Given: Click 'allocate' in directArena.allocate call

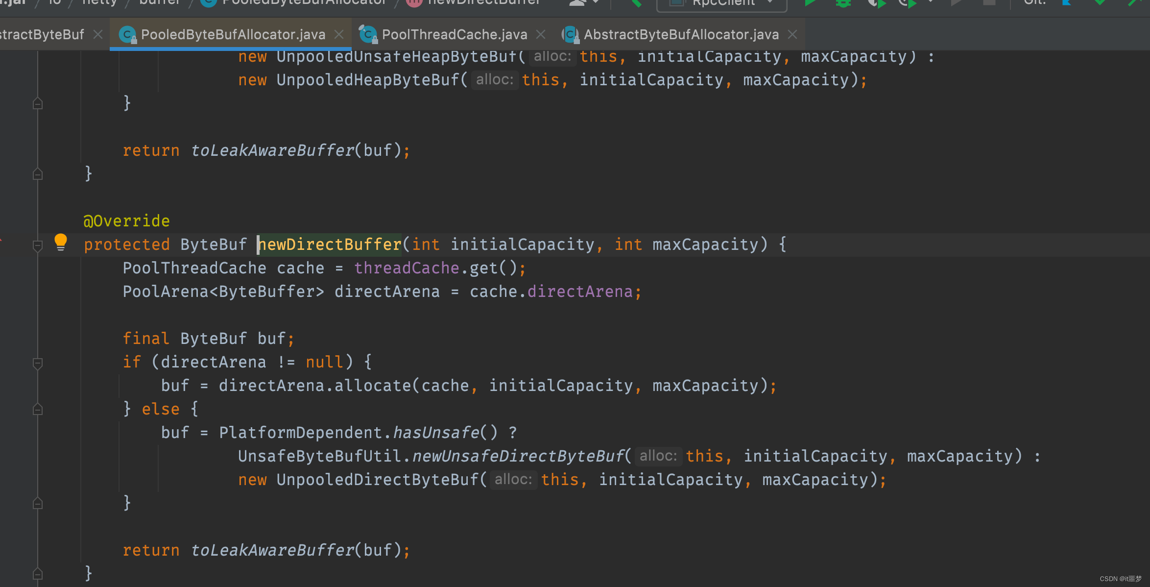Looking at the screenshot, I should 373,386.
